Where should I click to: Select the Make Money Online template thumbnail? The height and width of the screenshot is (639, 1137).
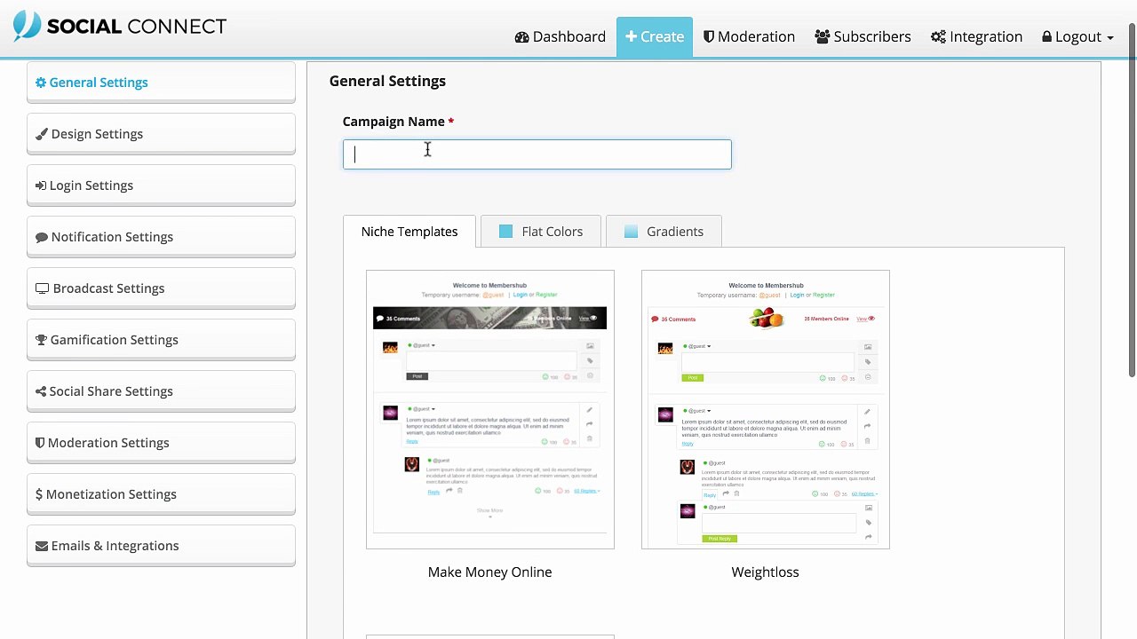[x=490, y=409]
